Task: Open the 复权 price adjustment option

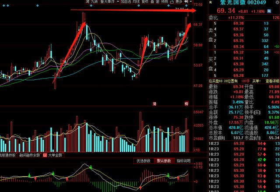Action: click(145, 2)
